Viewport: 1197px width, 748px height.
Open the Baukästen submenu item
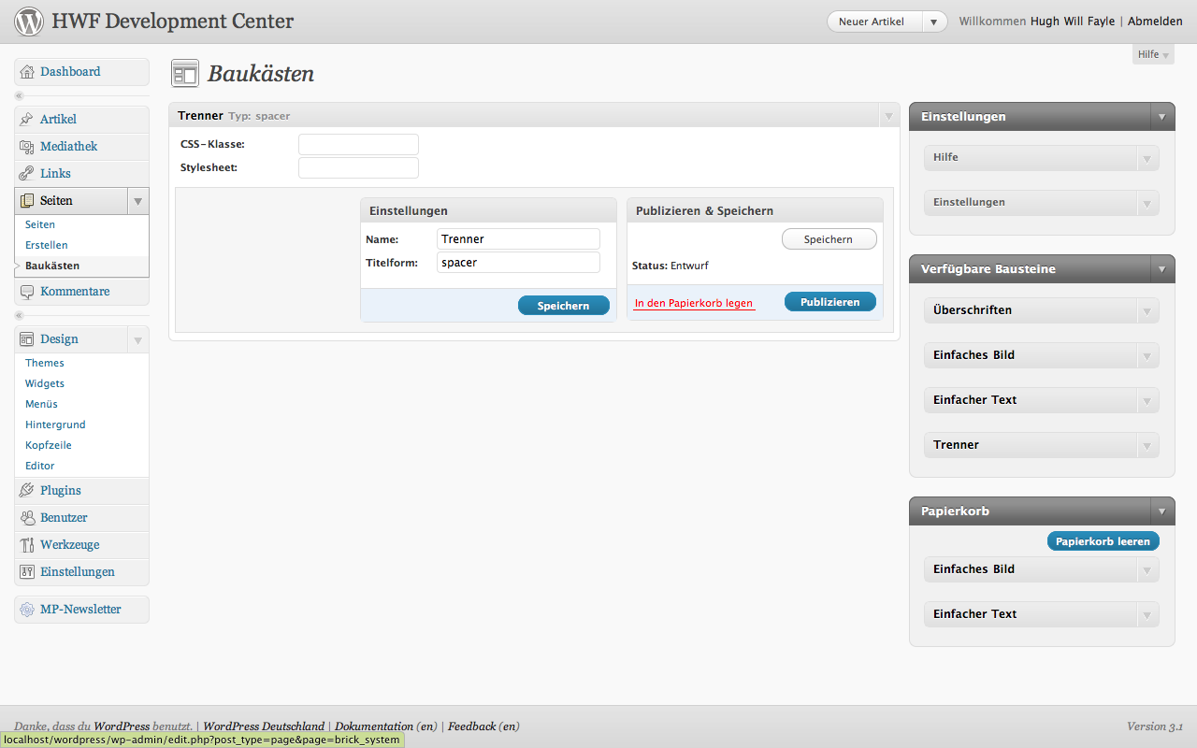pos(52,266)
